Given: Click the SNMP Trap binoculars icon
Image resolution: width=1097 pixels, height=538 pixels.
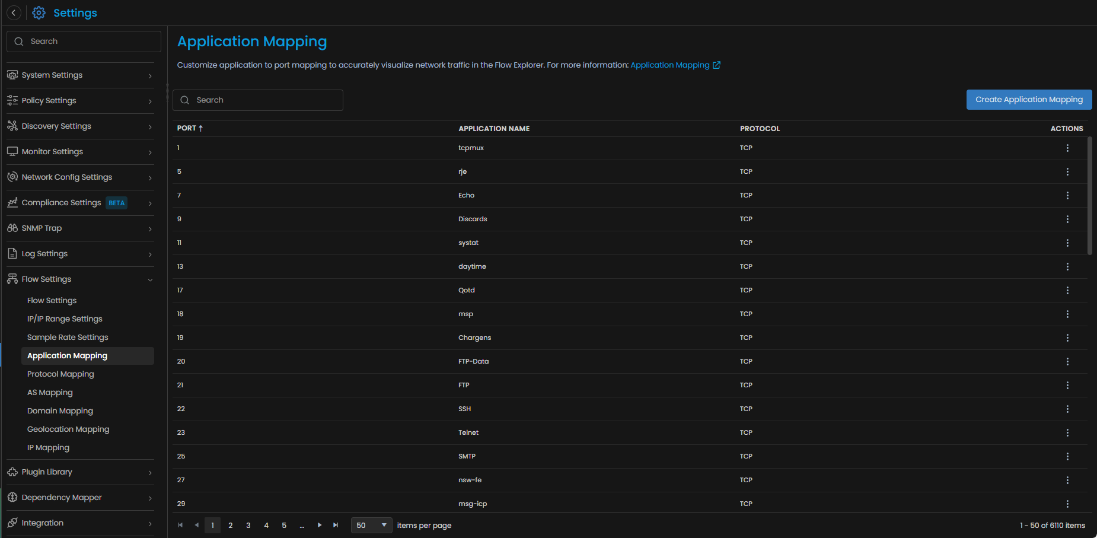Looking at the screenshot, I should point(12,228).
